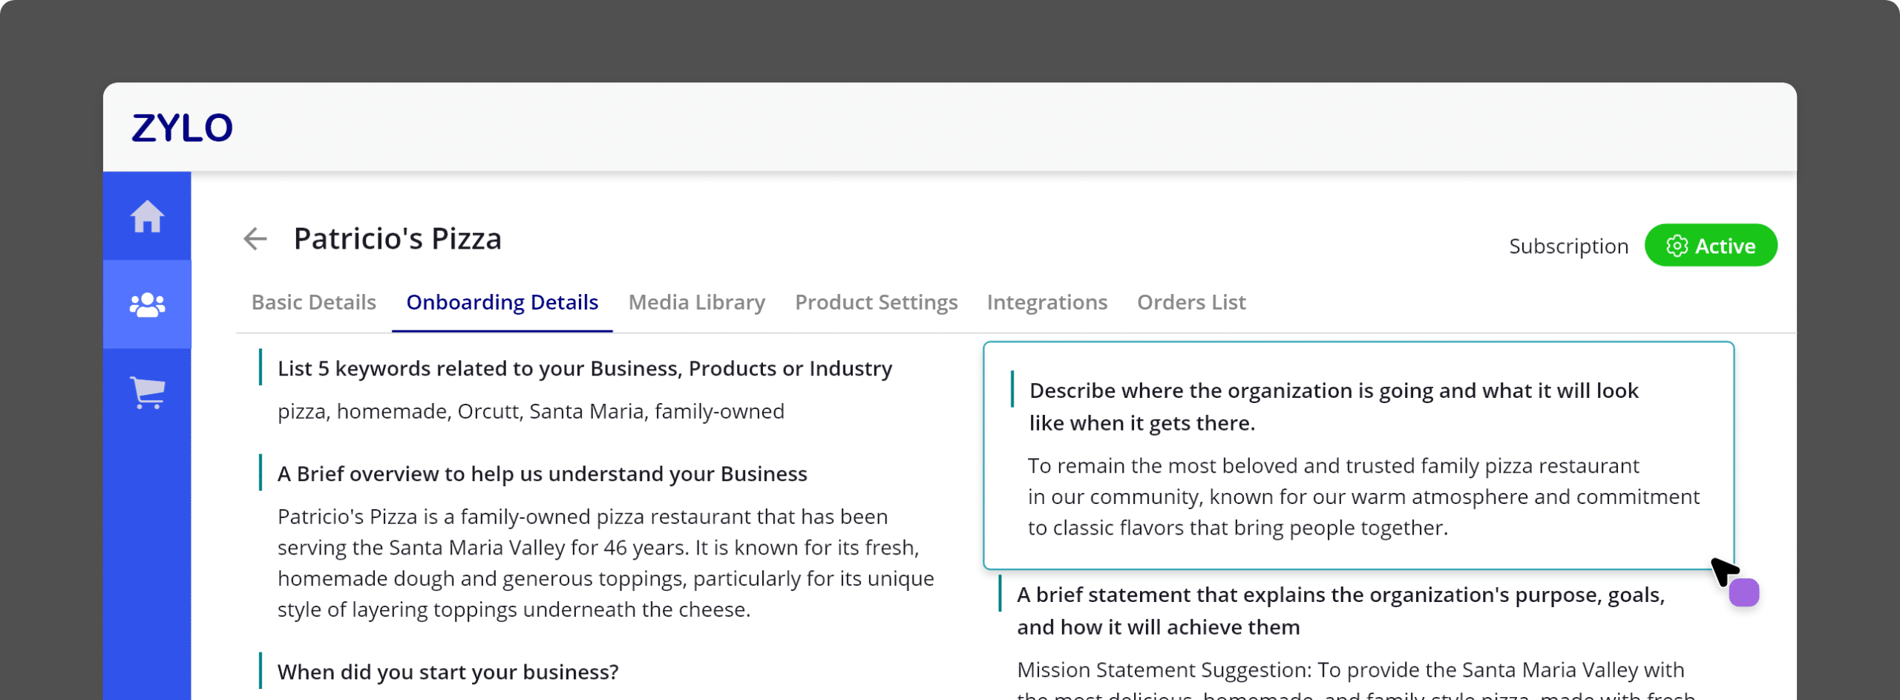Image resolution: width=1900 pixels, height=700 pixels.
Task: Click the keywords answer starting with 'pizza, homemade'
Action: pos(530,411)
